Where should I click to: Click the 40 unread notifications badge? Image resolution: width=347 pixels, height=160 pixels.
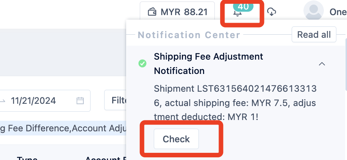click(243, 6)
